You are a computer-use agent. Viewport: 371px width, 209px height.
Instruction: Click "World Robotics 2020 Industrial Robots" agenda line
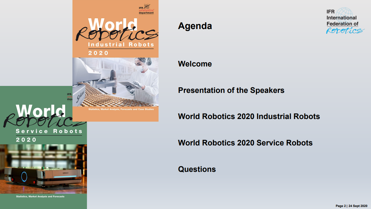[249, 116]
